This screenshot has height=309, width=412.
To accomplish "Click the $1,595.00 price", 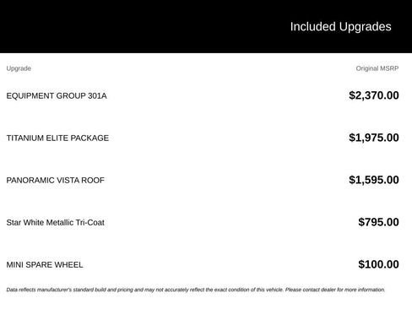I will [x=374, y=180].
